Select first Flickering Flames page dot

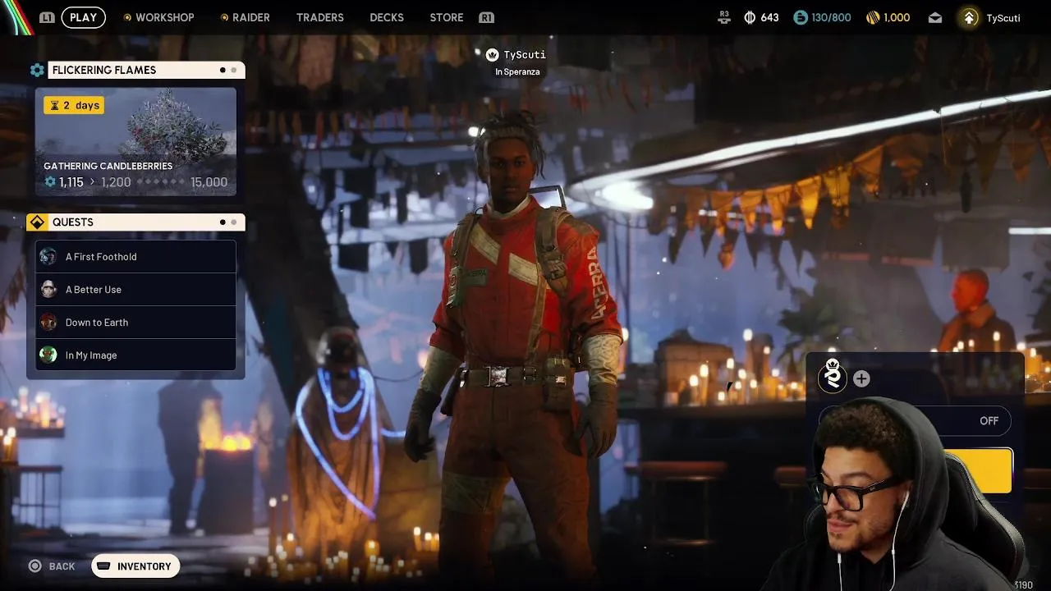click(x=223, y=70)
